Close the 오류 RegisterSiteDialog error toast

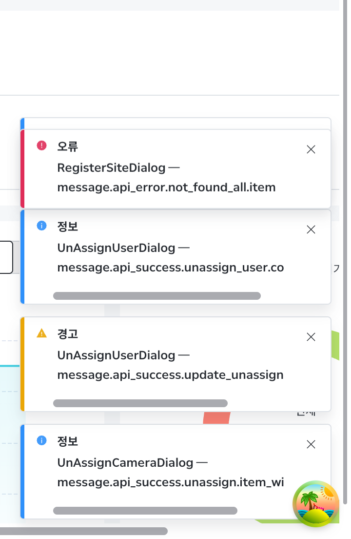(311, 149)
